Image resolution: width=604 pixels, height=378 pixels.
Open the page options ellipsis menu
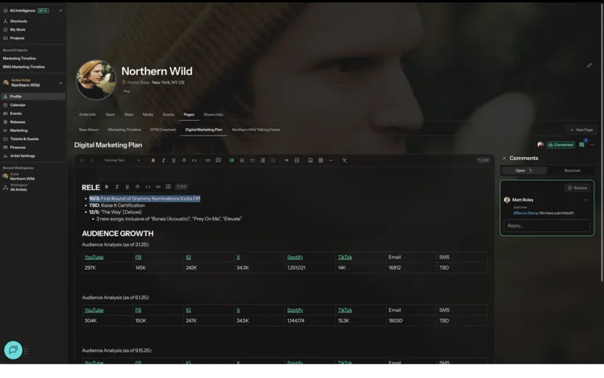592,145
